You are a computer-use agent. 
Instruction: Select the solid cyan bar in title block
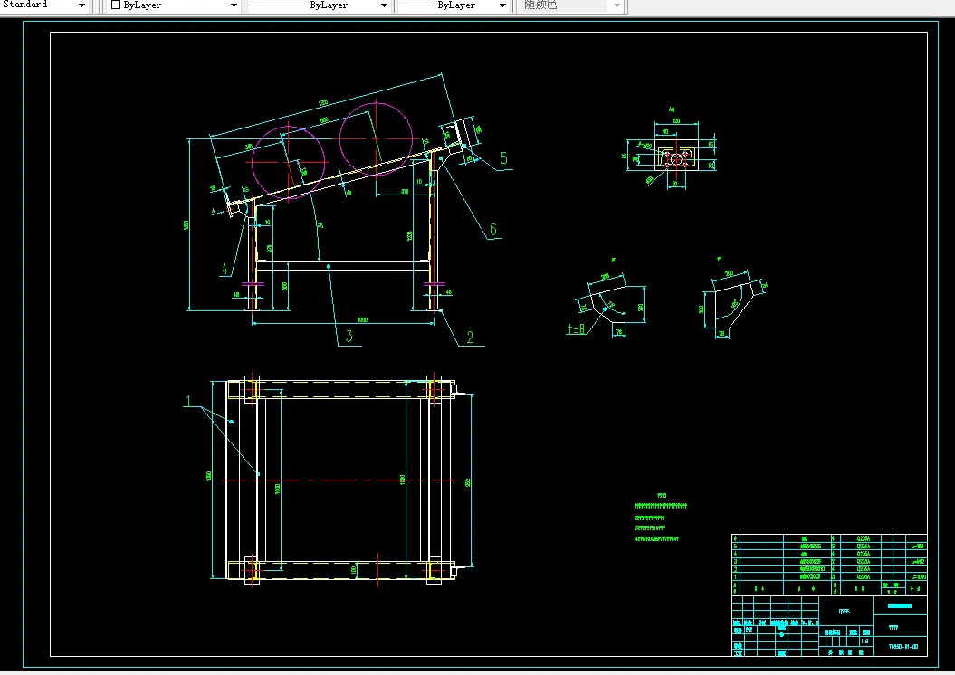[900, 605]
